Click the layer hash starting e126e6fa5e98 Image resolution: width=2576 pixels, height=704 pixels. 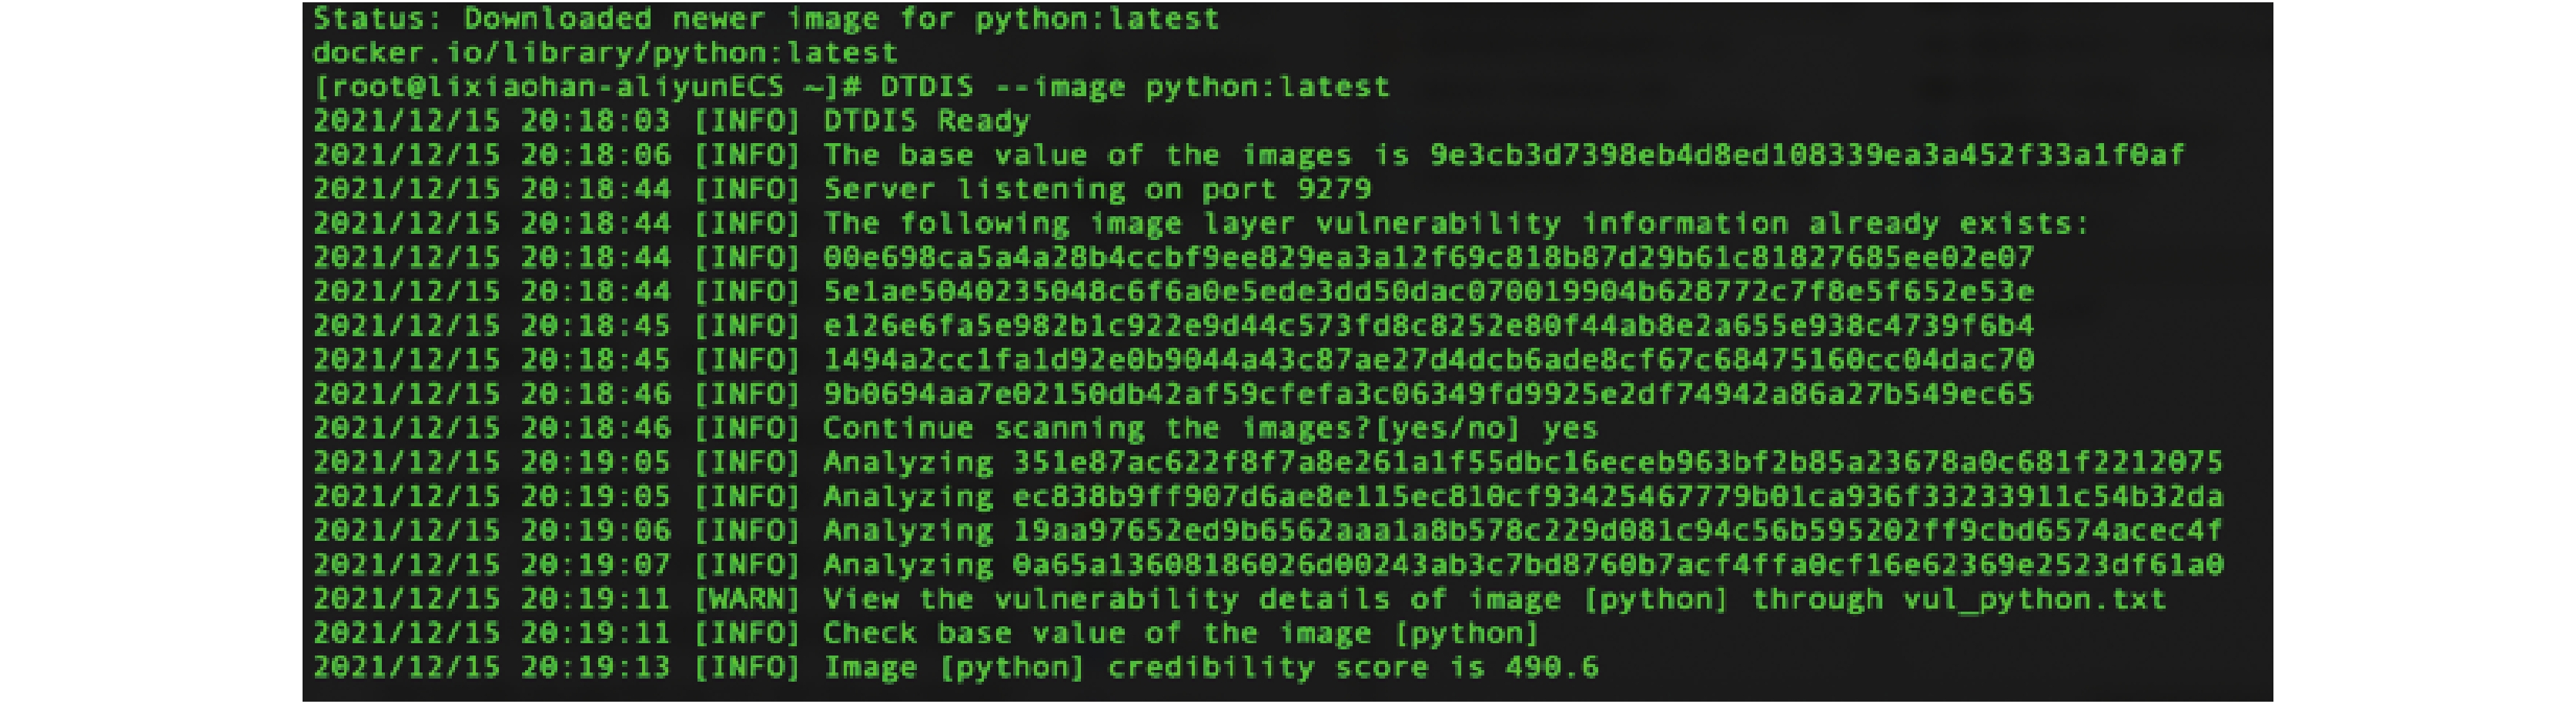pyautogui.click(x=1429, y=326)
